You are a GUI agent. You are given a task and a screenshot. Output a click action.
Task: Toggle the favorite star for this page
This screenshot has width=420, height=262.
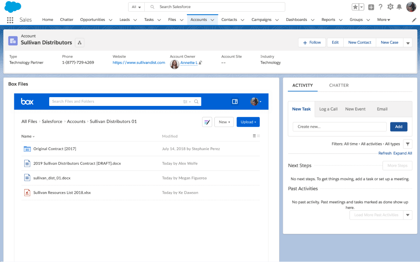point(355,7)
